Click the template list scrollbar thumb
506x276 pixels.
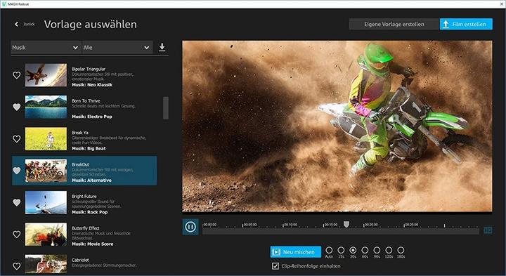[166, 108]
